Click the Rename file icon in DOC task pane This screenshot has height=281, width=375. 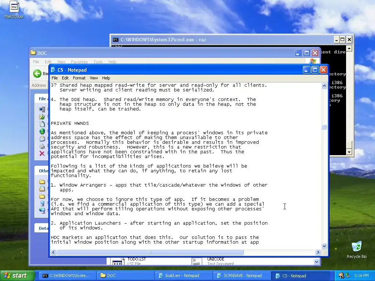[42, 109]
